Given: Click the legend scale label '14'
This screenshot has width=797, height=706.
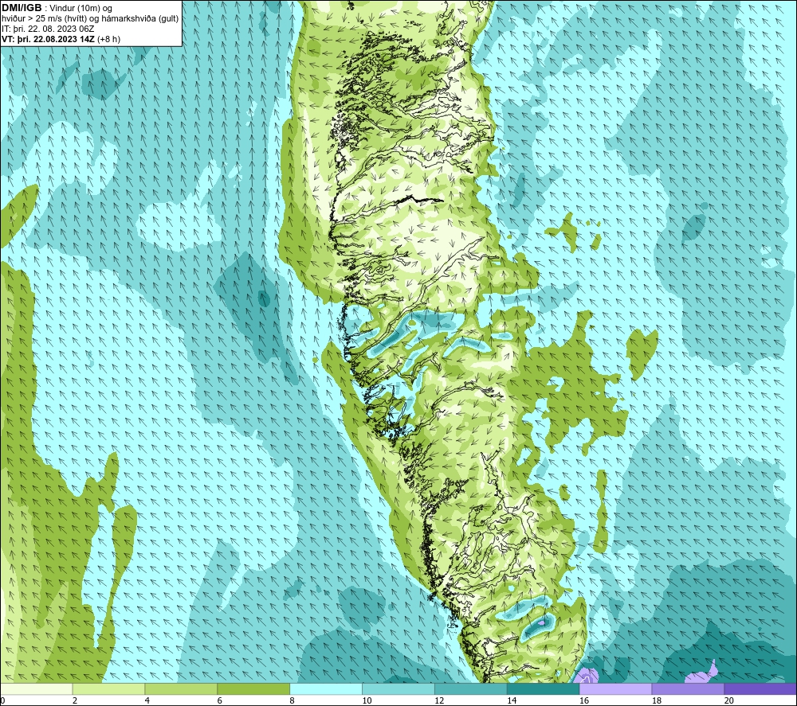Looking at the screenshot, I should tap(512, 700).
